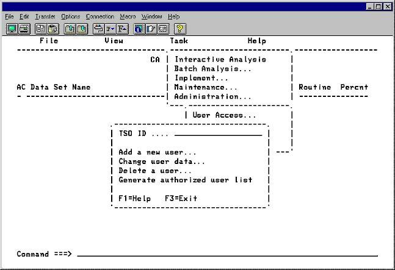The width and height of the screenshot is (395, 270).
Task: Open the Options menu
Action: pos(71,16)
